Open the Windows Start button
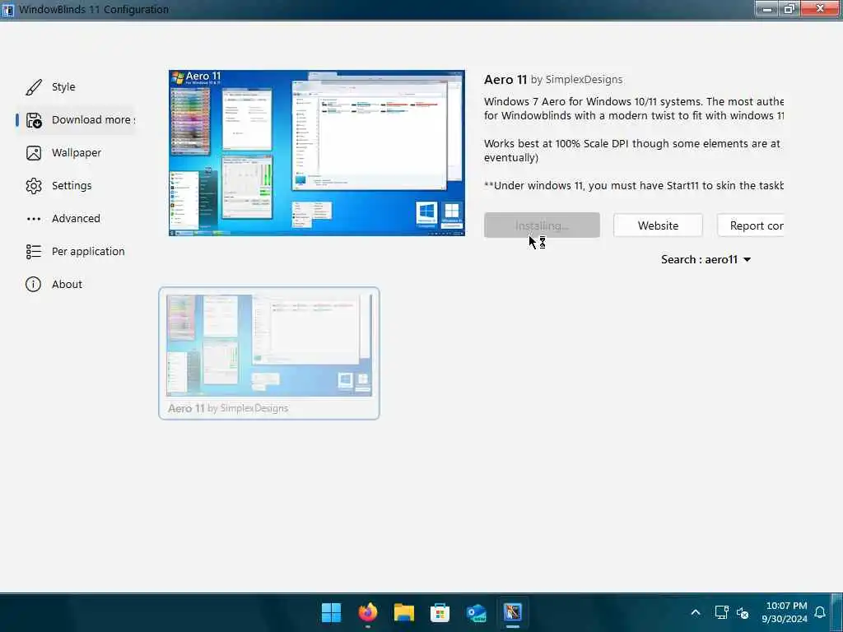The height and width of the screenshot is (632, 843). 331,612
